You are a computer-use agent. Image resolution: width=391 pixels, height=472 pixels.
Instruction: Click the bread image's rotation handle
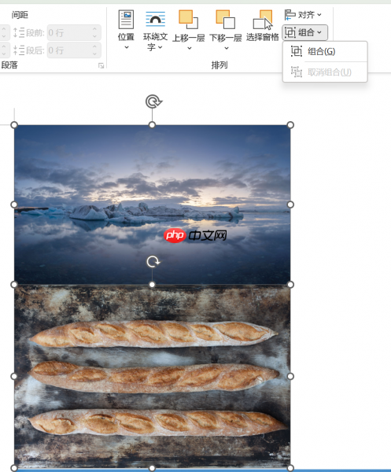tap(153, 262)
